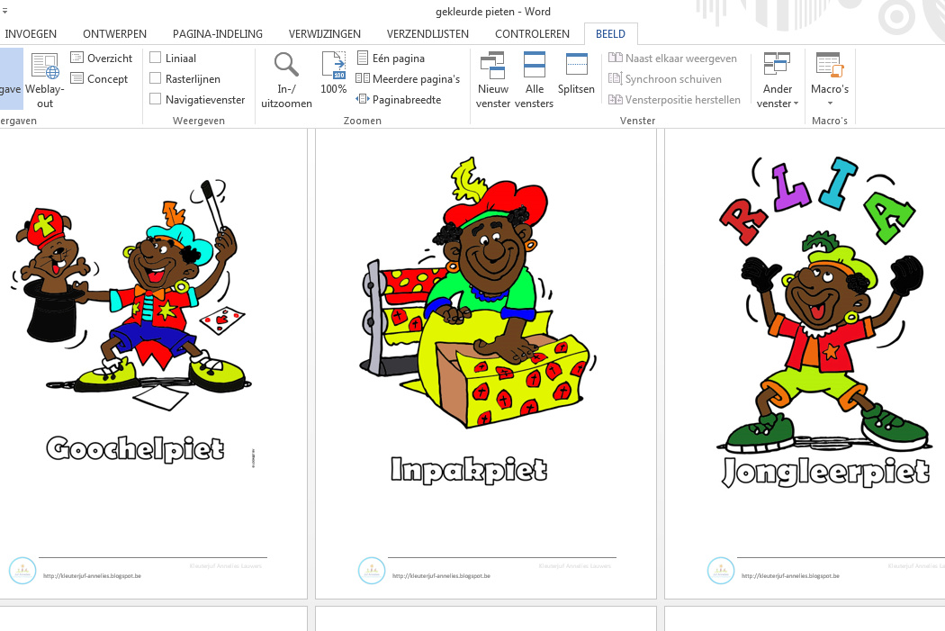This screenshot has height=631, width=945.
Task: Click round logo on Jongleerpiet page footer
Action: click(721, 570)
